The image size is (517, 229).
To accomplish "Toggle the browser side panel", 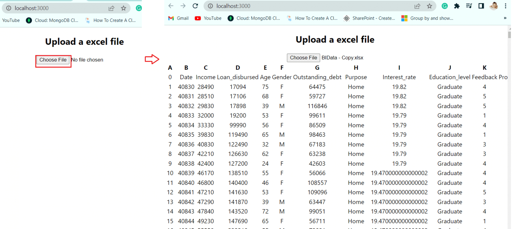I will pos(481,6).
